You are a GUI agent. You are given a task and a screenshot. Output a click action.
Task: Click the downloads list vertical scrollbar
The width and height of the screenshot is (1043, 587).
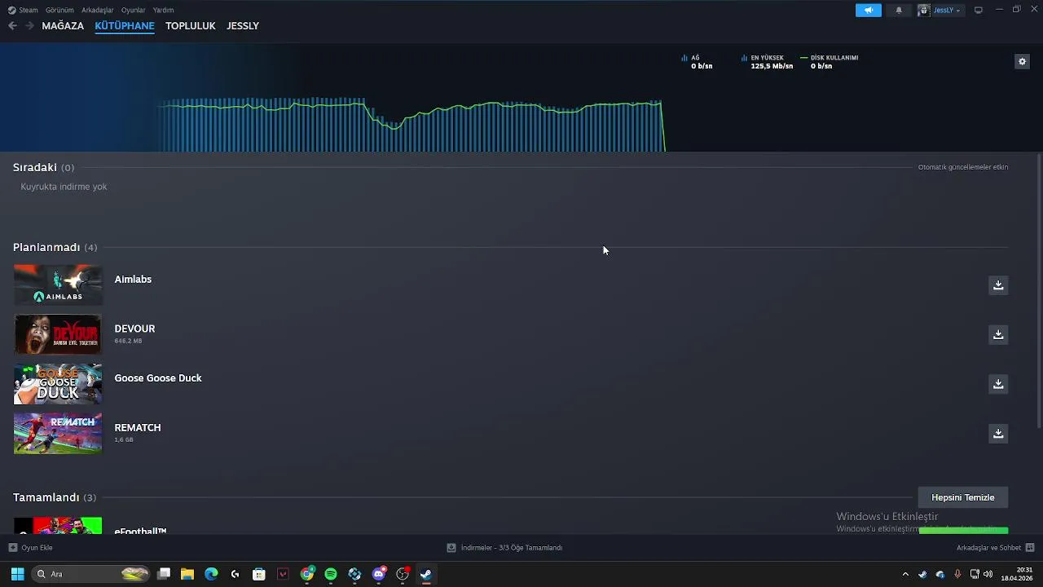click(1039, 291)
